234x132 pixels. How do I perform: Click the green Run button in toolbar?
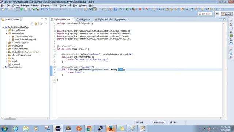click(x=127, y=9)
